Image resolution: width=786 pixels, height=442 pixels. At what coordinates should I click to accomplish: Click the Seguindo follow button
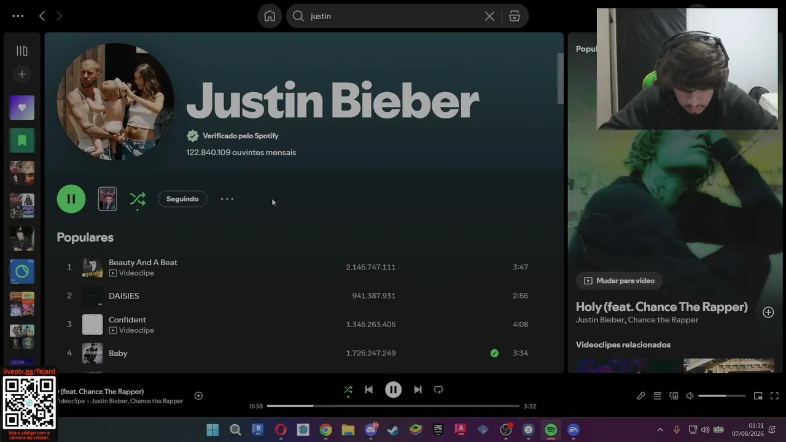point(182,199)
